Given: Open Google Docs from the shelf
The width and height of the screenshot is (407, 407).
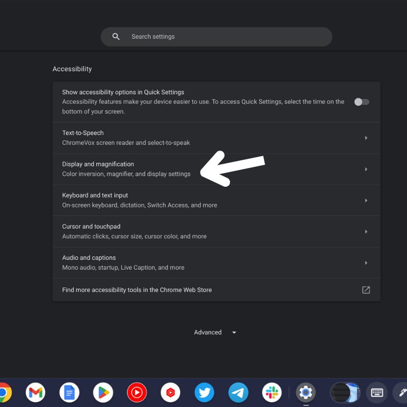Looking at the screenshot, I should [x=69, y=392].
